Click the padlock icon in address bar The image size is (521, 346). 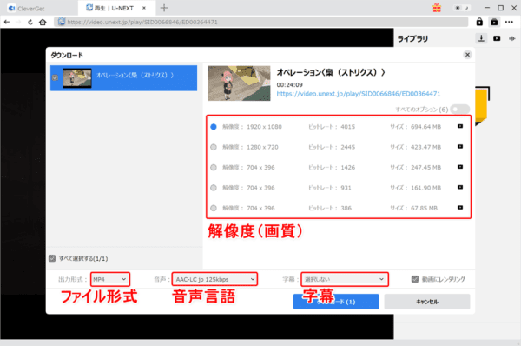(x=479, y=22)
